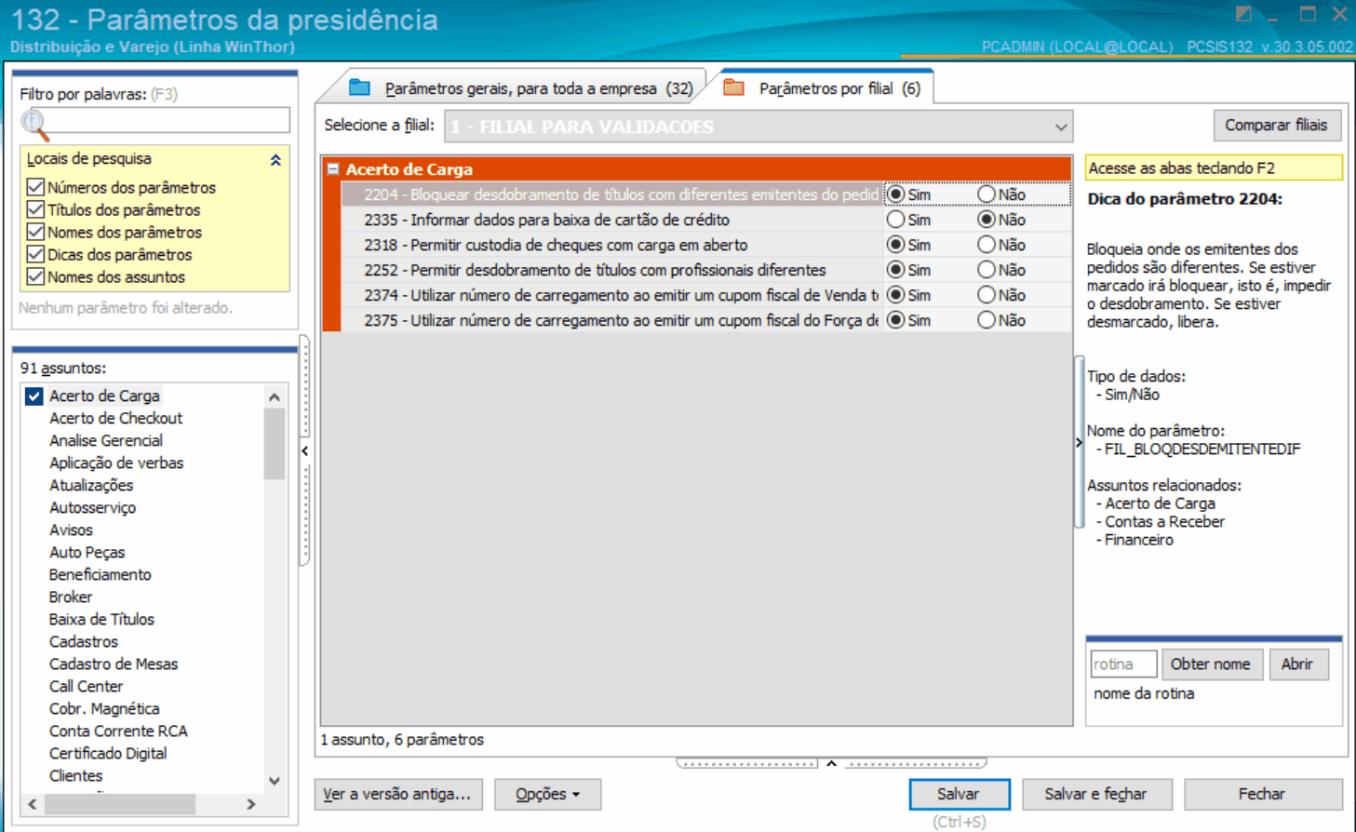
Task: Select Não for parameter 2204
Action: (987, 195)
